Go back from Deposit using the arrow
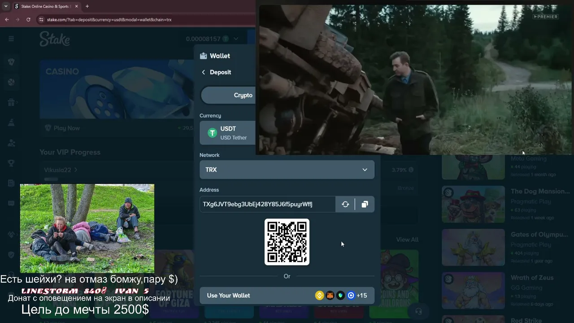The image size is (574, 323). (x=204, y=72)
